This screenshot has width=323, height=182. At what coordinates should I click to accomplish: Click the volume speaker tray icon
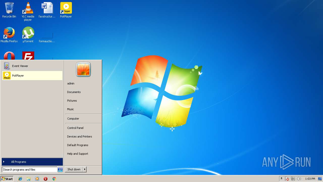pos(299,179)
